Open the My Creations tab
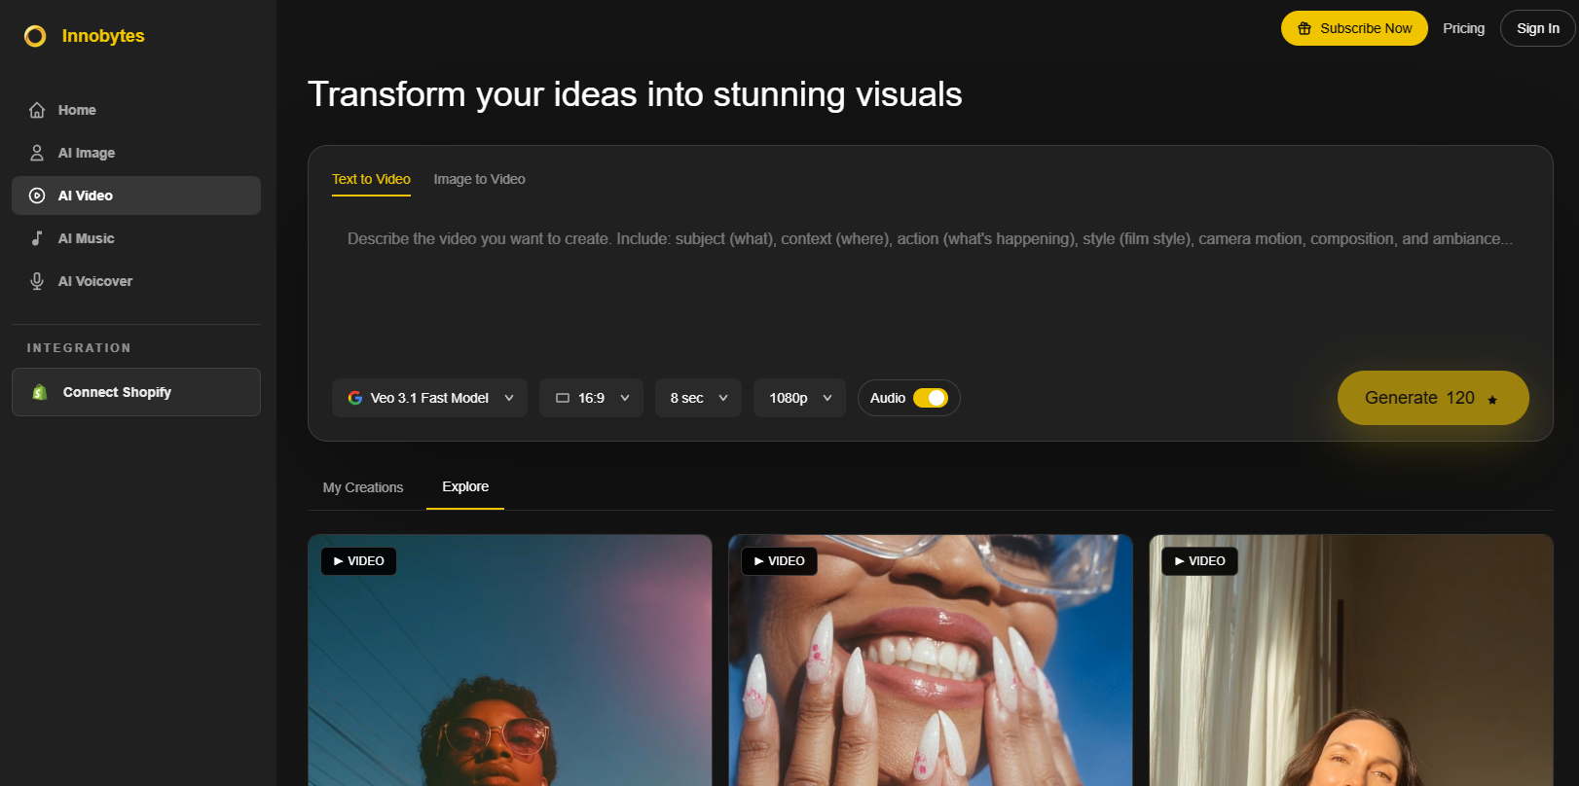Screen dimensions: 1579x786 [363, 487]
